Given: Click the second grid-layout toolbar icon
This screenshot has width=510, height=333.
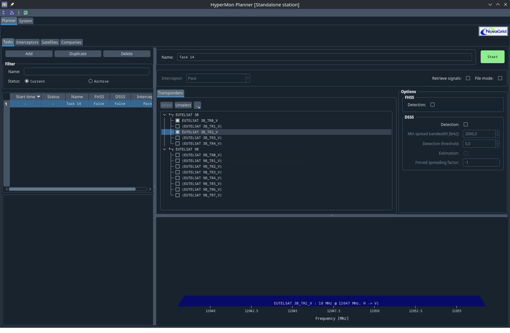Looking at the screenshot, I should 12,13.
